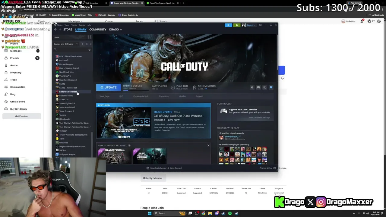
Task: Open Big Picture mode monitor icon
Action: (x=260, y=25)
